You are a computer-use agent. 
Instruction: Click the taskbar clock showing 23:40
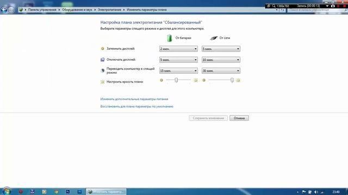point(336,192)
